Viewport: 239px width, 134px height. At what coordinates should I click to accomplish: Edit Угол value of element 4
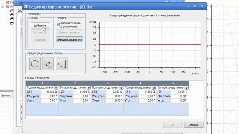click(147, 100)
